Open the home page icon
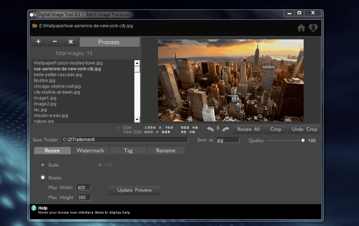The image size is (359, 226). pos(301,28)
